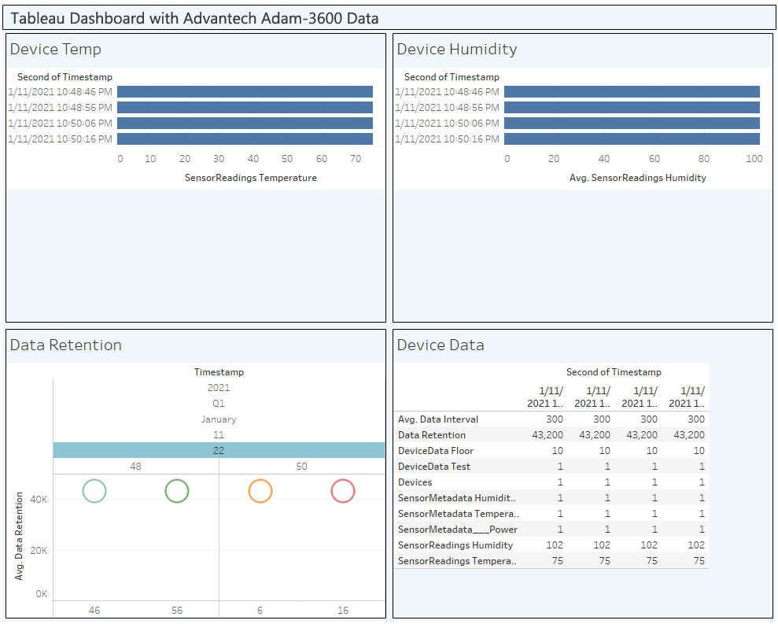Screen dimensions: 778x624
Task: Select Device Humidity bar for 10:48:46 PM
Action: click(632, 92)
